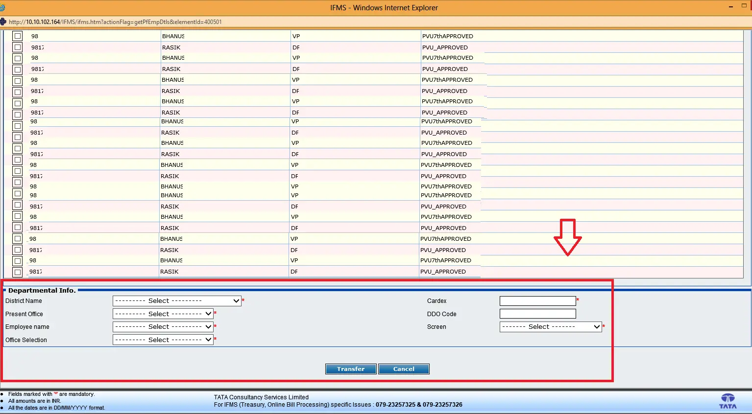This screenshot has width=752, height=414.
Task: Tick the checkbox of the topmost 98 BHANUS row
Action: pyautogui.click(x=18, y=36)
